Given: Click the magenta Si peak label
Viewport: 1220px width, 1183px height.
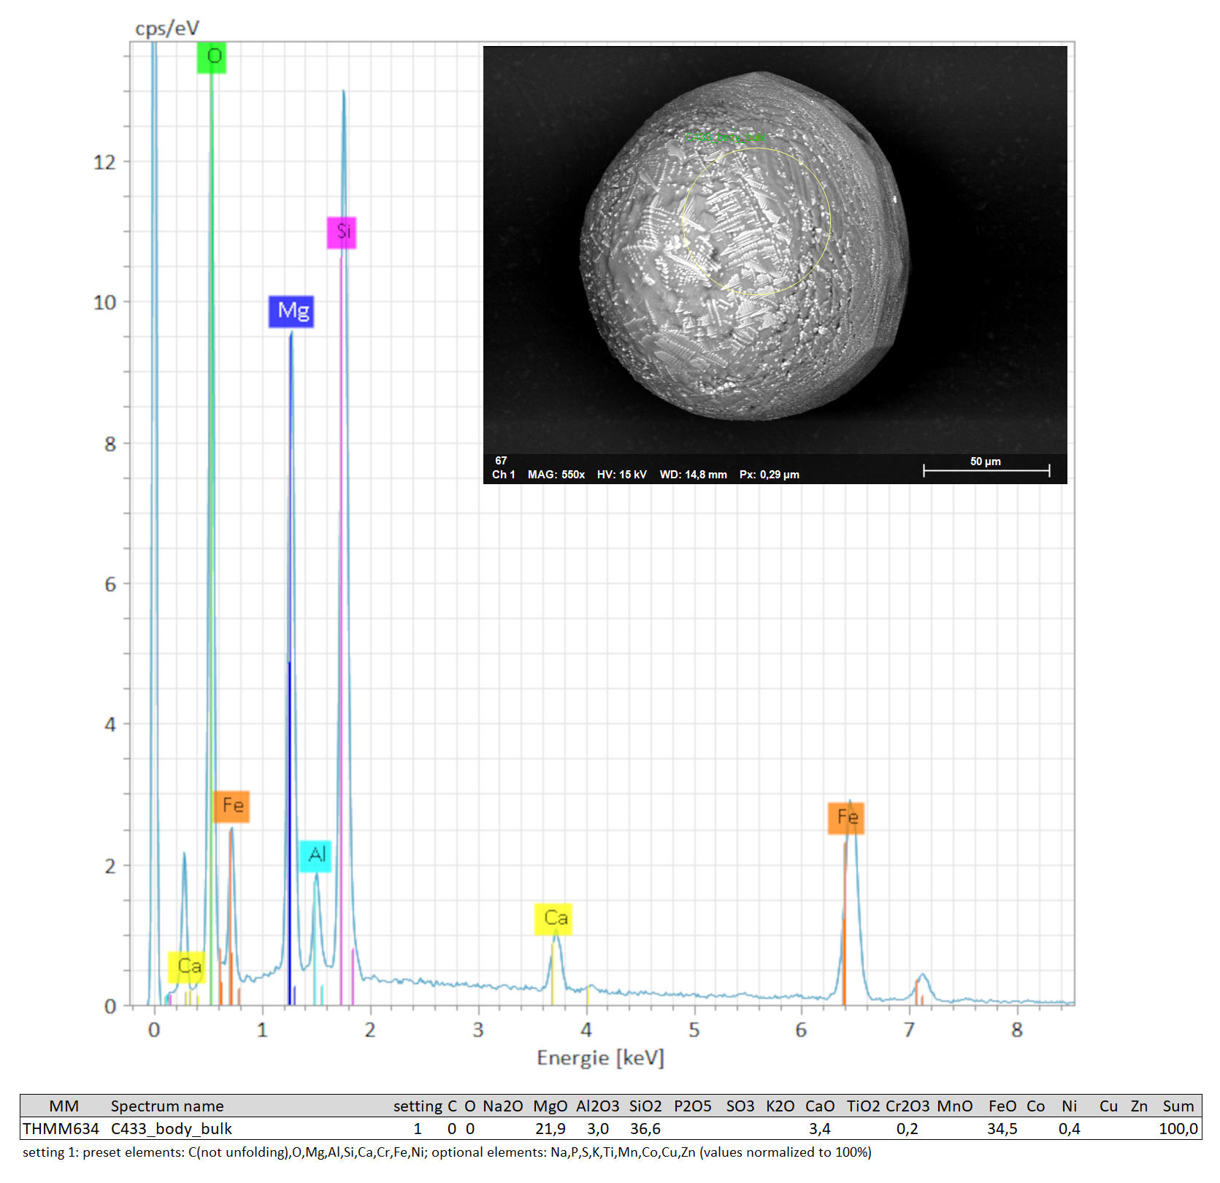Looking at the screenshot, I should [x=342, y=232].
